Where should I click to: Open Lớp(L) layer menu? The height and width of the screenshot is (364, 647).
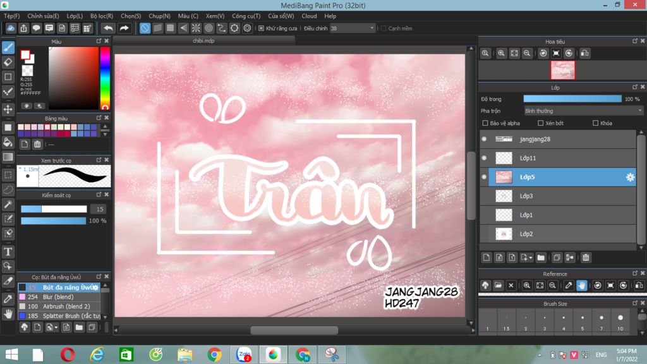coord(75,16)
